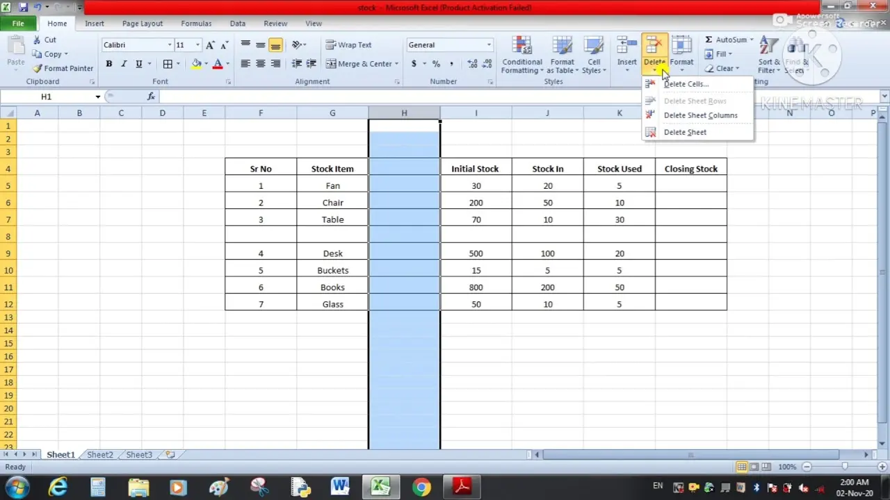Click Increase Indent icon
890x500 pixels.
coord(312,64)
